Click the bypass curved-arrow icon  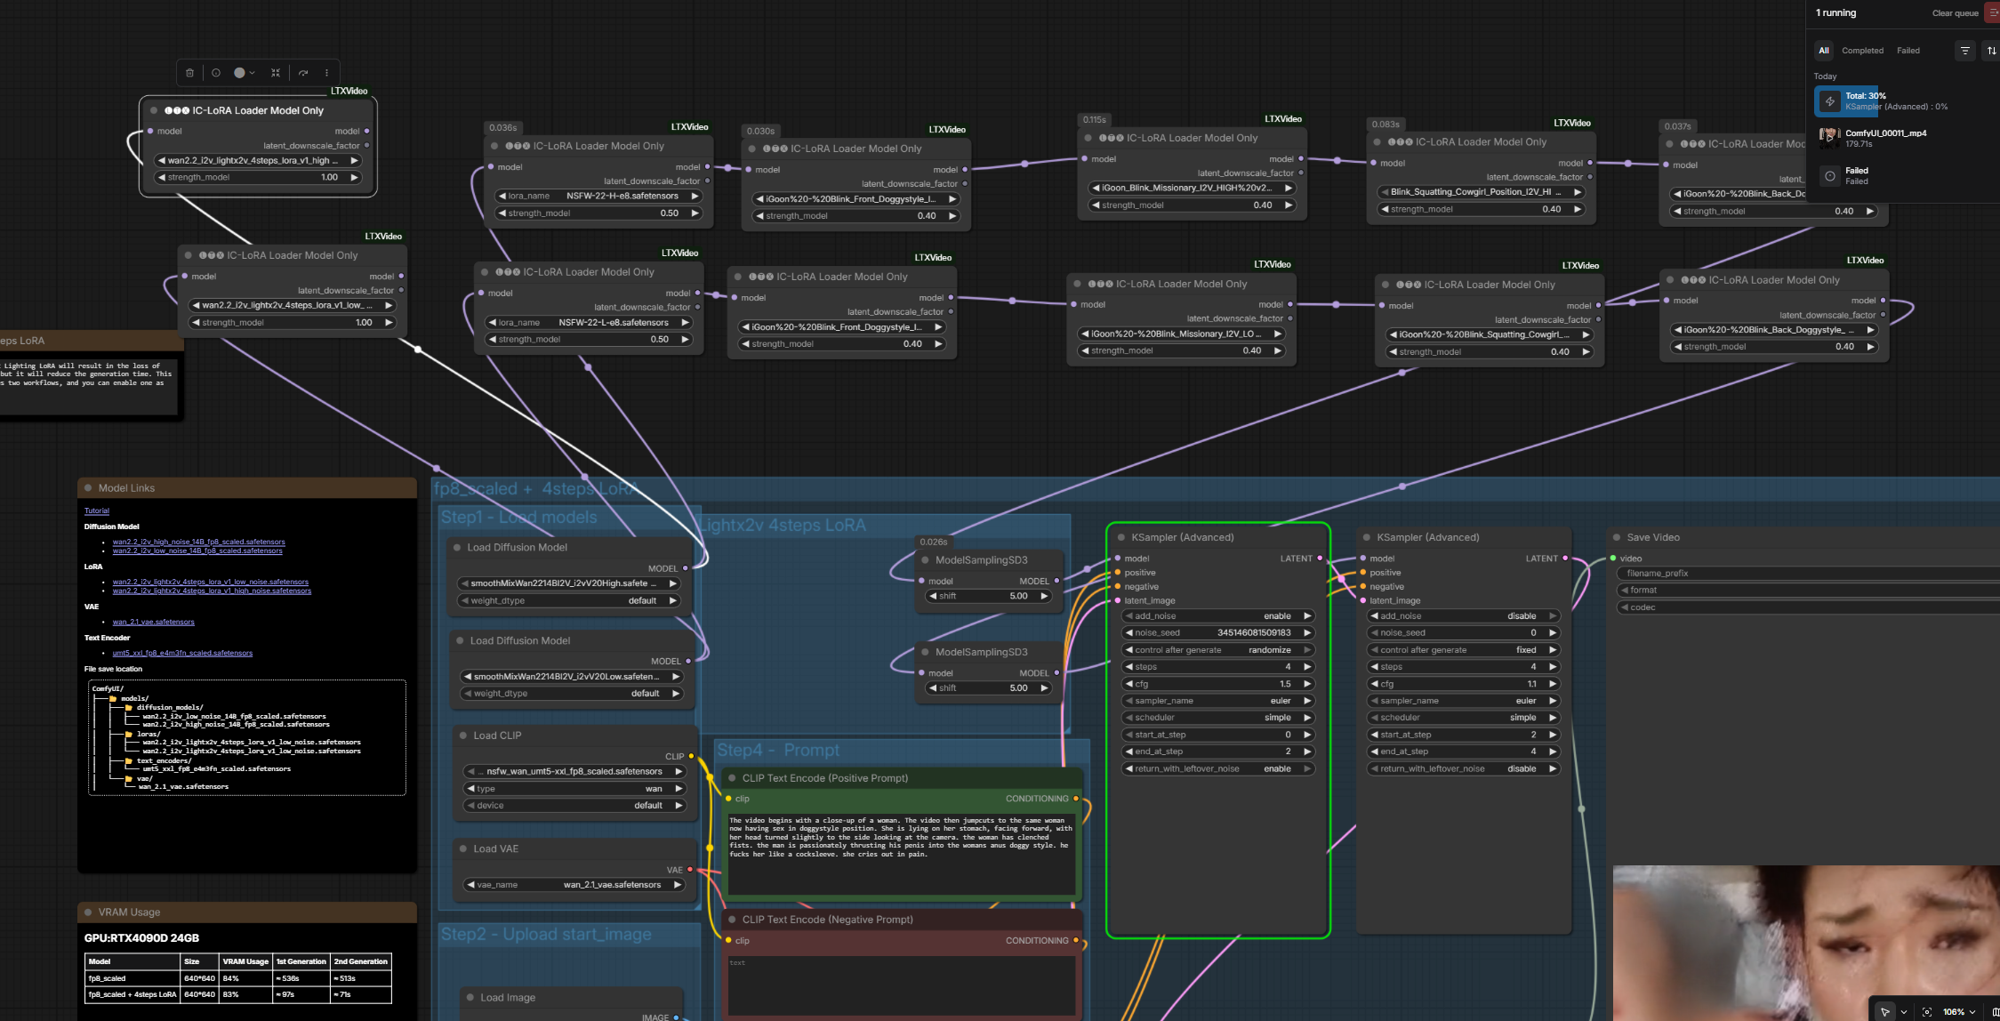pos(303,73)
